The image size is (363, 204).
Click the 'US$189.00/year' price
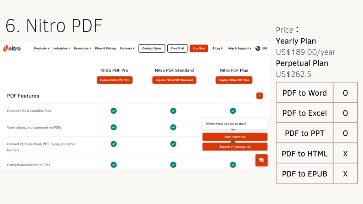[306, 52]
